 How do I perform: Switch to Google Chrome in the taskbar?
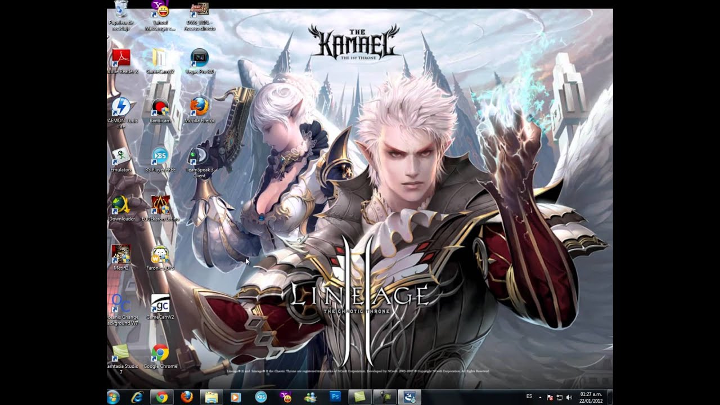(161, 397)
